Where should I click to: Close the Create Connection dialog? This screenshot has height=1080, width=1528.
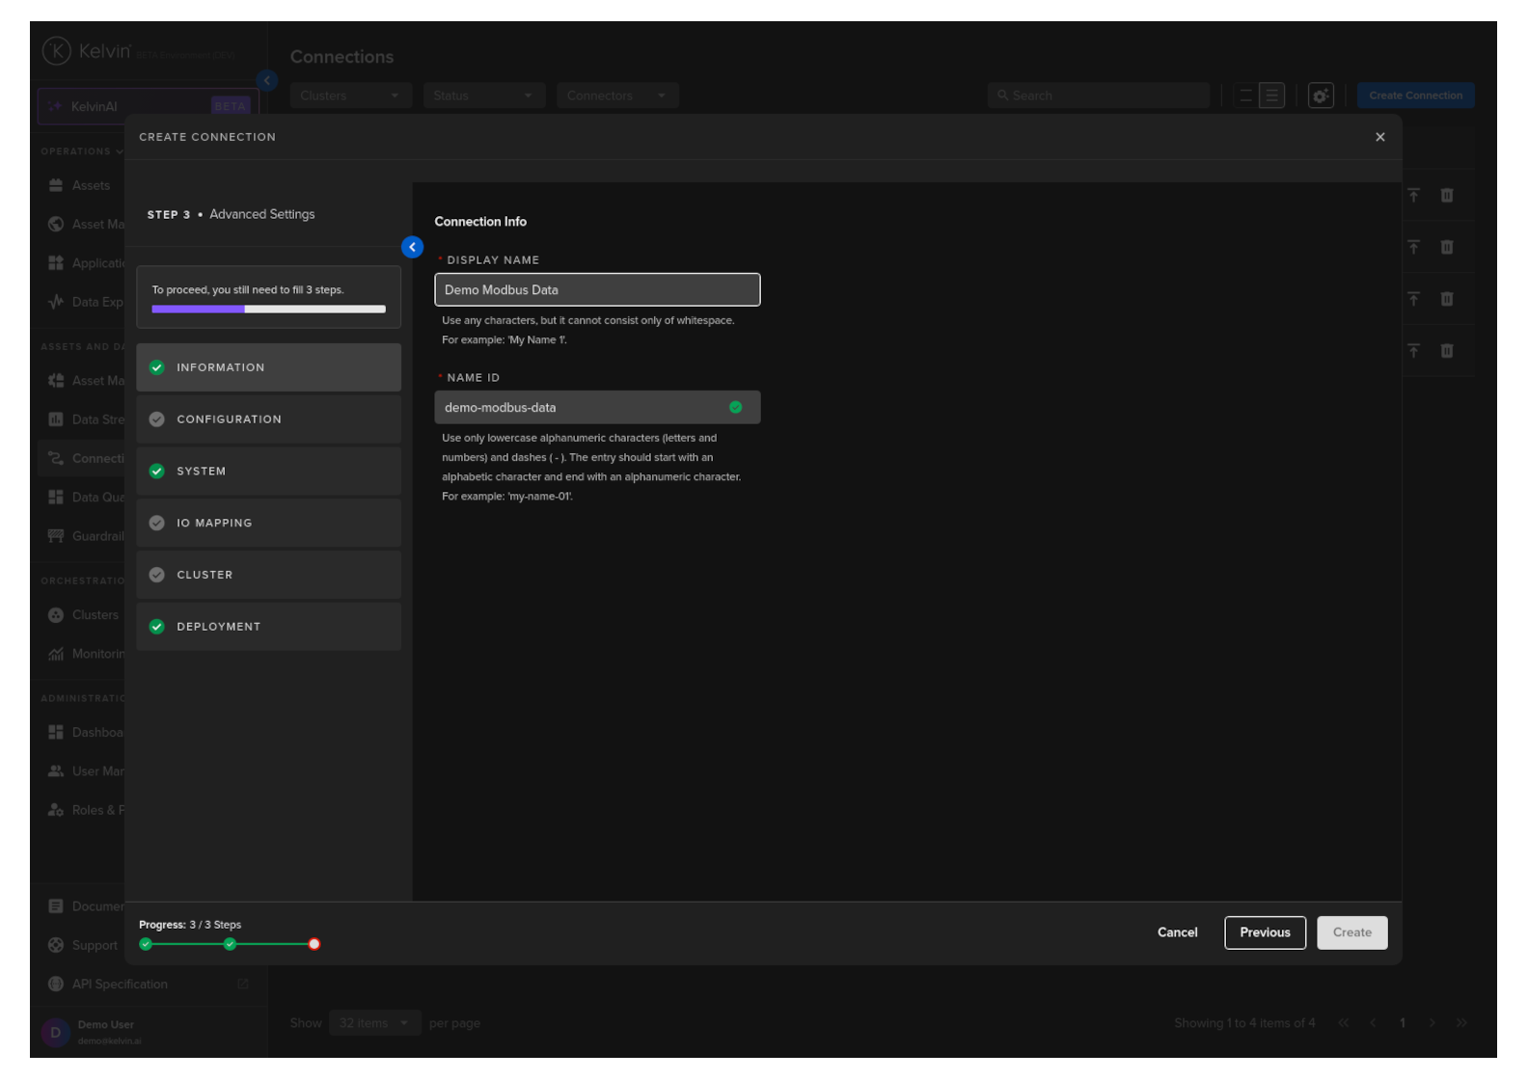(x=1379, y=137)
